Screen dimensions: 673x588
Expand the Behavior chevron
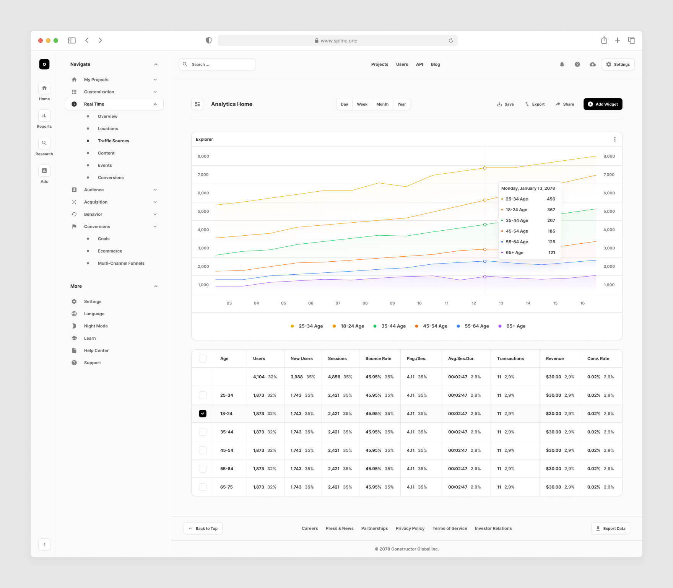[155, 214]
